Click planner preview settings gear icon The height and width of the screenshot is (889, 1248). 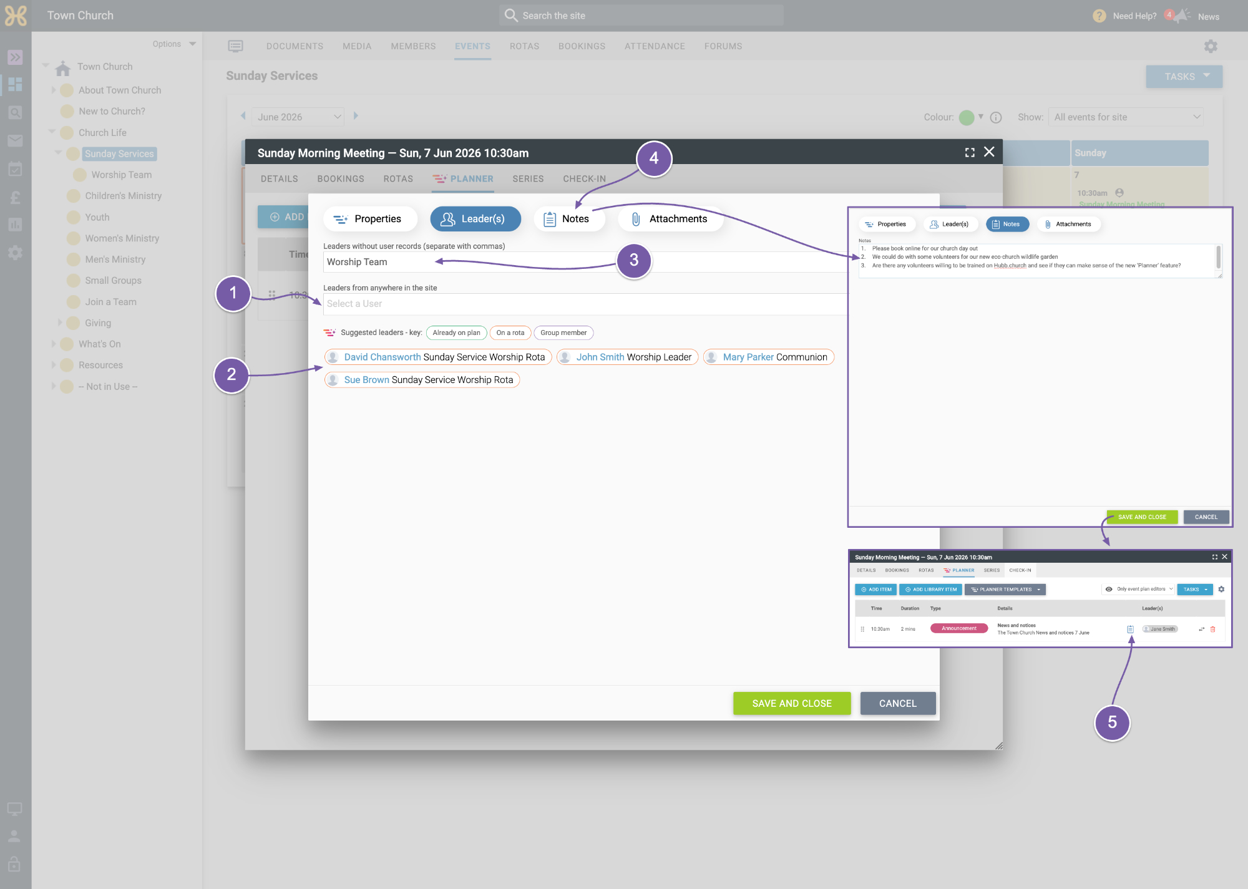1221,589
